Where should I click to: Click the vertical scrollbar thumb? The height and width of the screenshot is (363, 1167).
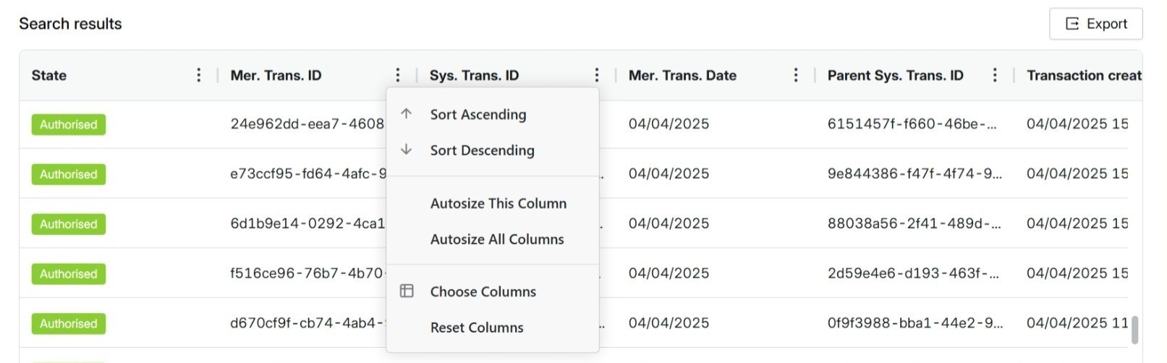click(1134, 330)
